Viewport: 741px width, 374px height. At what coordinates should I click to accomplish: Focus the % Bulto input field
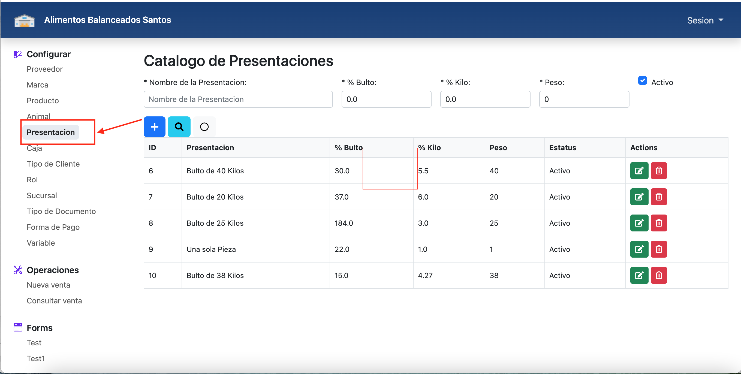[x=386, y=99]
